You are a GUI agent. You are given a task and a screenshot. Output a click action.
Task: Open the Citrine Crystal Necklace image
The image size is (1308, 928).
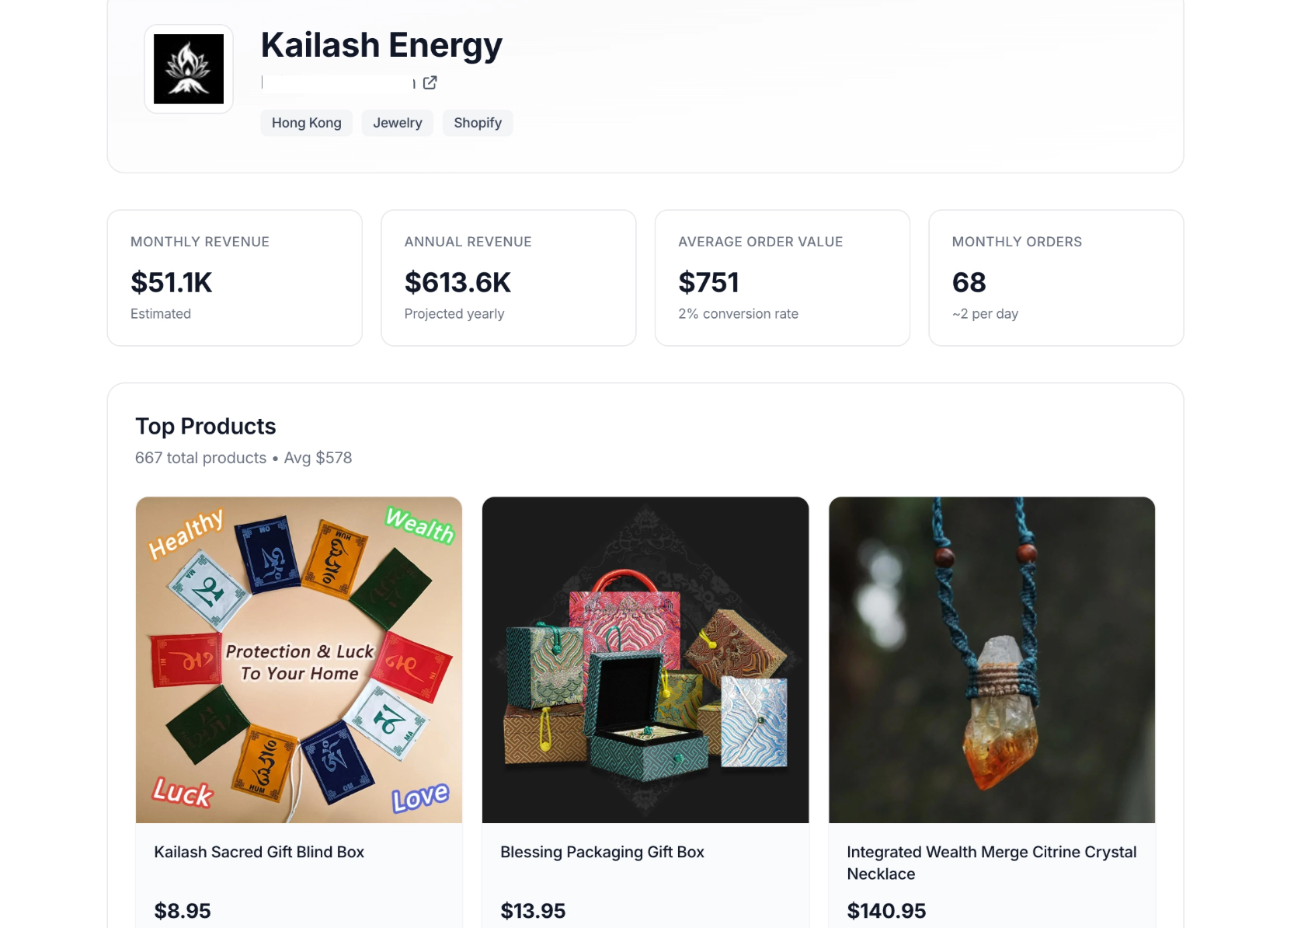(992, 660)
